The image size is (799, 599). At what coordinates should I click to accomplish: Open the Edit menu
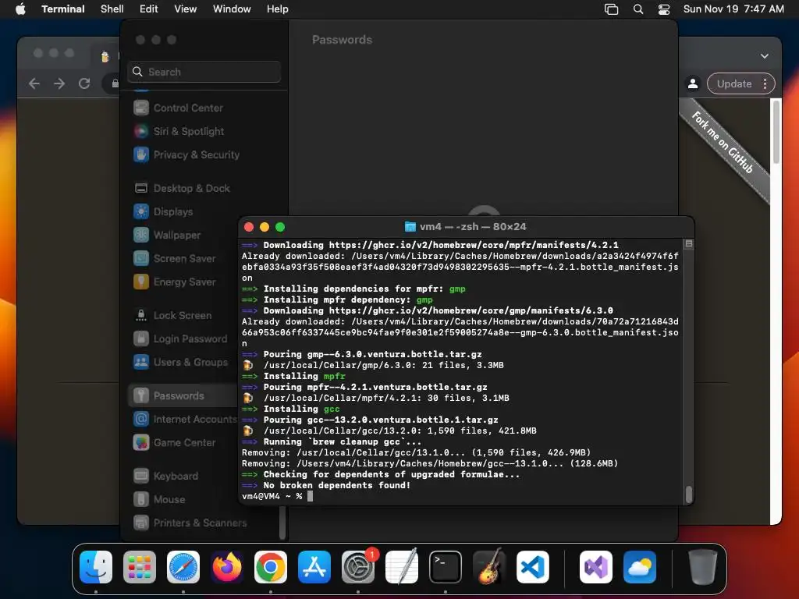[149, 9]
